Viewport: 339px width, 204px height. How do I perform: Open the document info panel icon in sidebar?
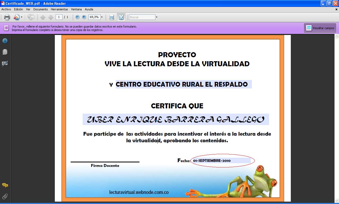pos(5,41)
